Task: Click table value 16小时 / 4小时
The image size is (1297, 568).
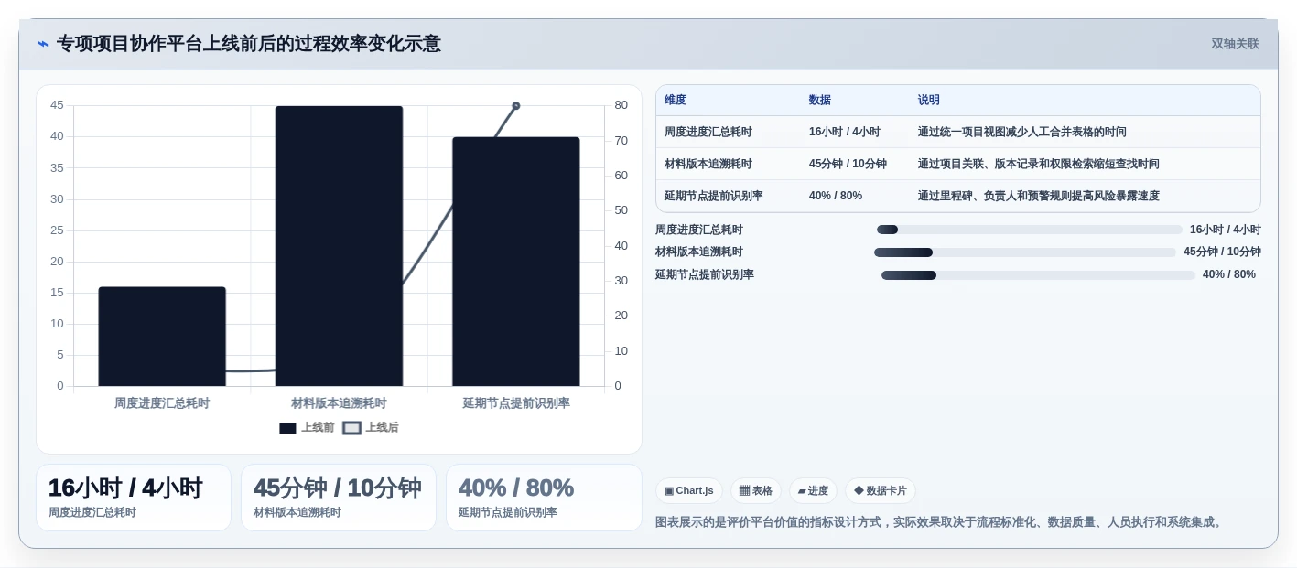Action: click(x=845, y=132)
